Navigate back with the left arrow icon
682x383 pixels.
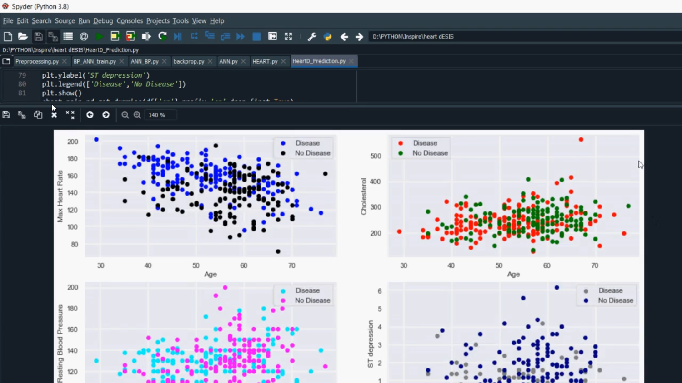[344, 36]
